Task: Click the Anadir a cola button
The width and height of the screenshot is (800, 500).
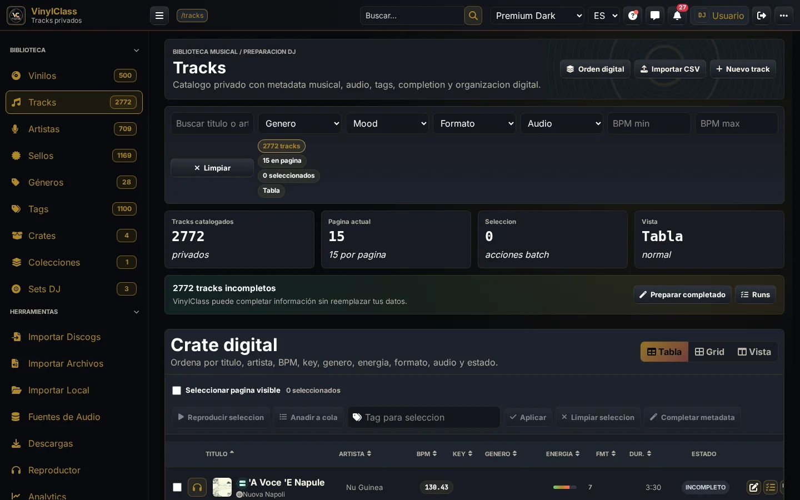Action: coord(308,417)
